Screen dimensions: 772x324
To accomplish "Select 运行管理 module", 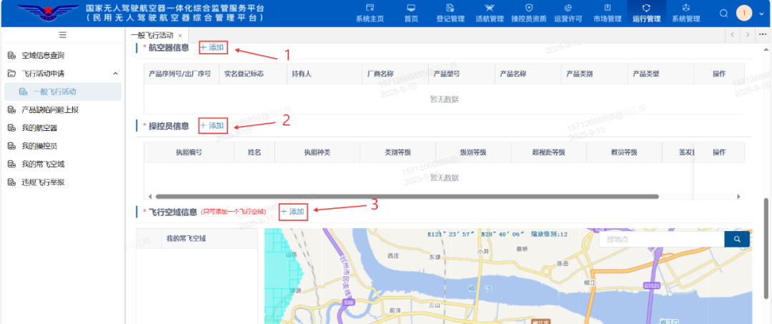I will pyautogui.click(x=646, y=14).
